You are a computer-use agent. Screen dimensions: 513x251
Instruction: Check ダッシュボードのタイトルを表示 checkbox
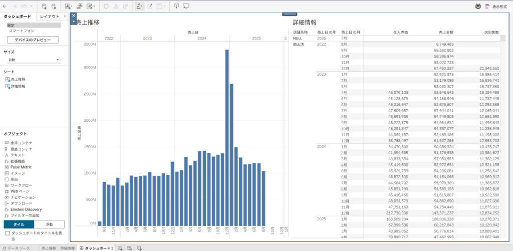pos(7,233)
